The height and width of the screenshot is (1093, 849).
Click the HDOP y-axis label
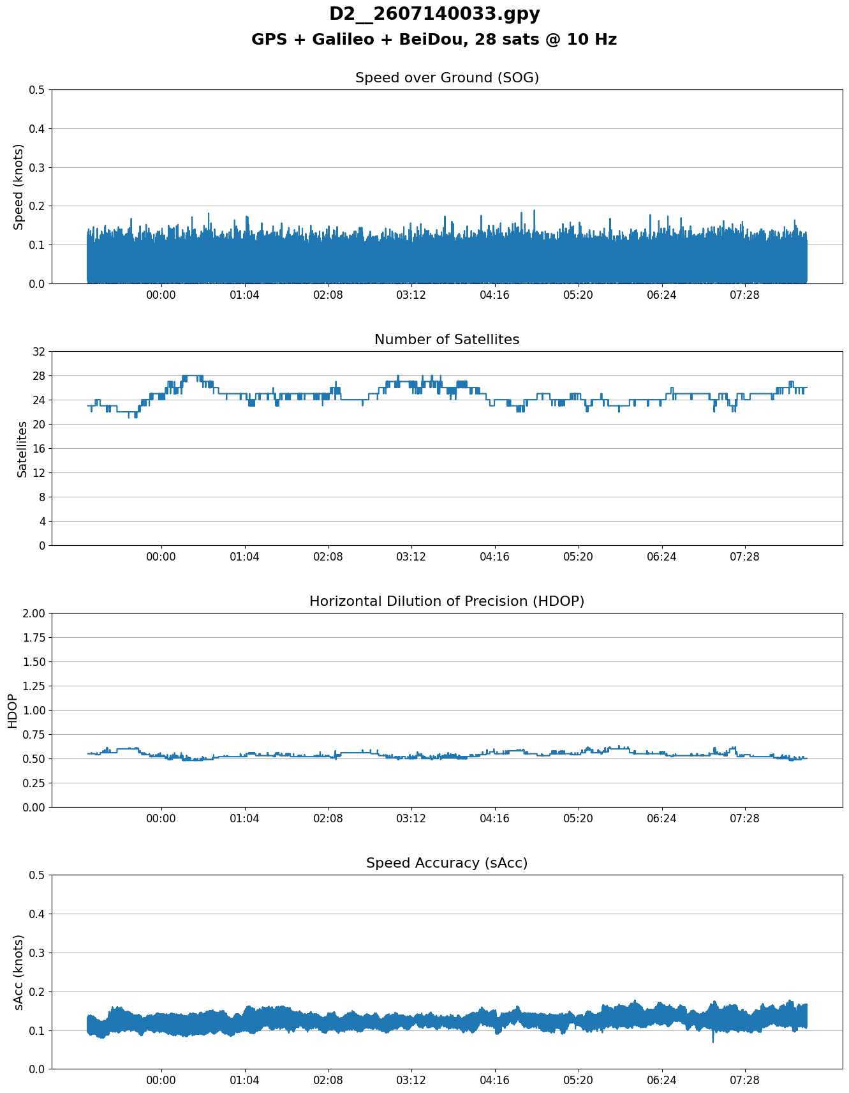(x=12, y=711)
